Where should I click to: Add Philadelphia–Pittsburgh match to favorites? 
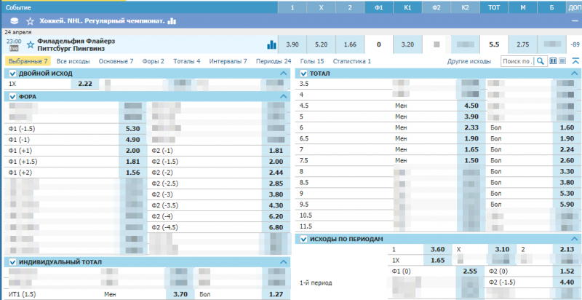[x=30, y=43]
